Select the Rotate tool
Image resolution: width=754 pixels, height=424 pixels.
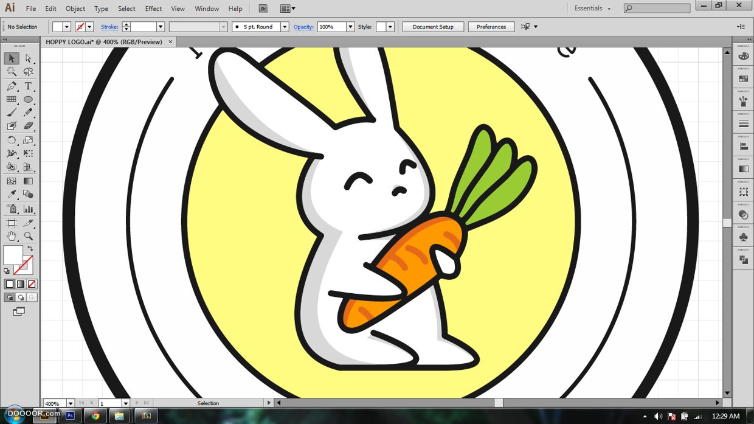tap(12, 141)
